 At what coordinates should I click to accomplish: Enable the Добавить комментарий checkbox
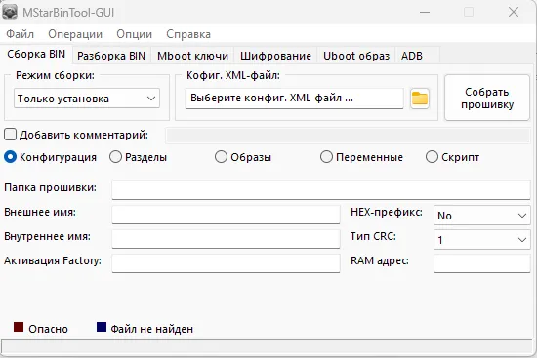pos(11,135)
